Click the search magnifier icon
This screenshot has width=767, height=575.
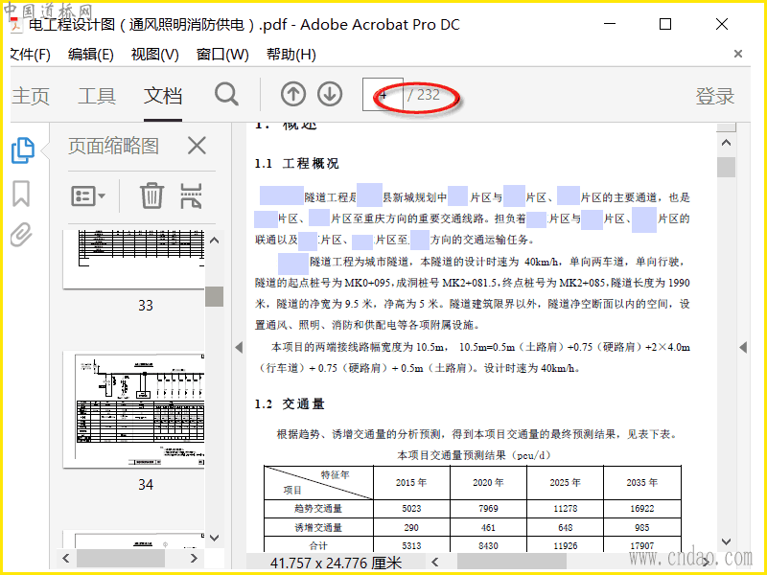point(226,94)
